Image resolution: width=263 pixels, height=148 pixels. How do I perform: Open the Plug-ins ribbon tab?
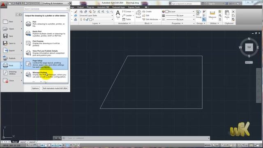(x=90, y=7)
